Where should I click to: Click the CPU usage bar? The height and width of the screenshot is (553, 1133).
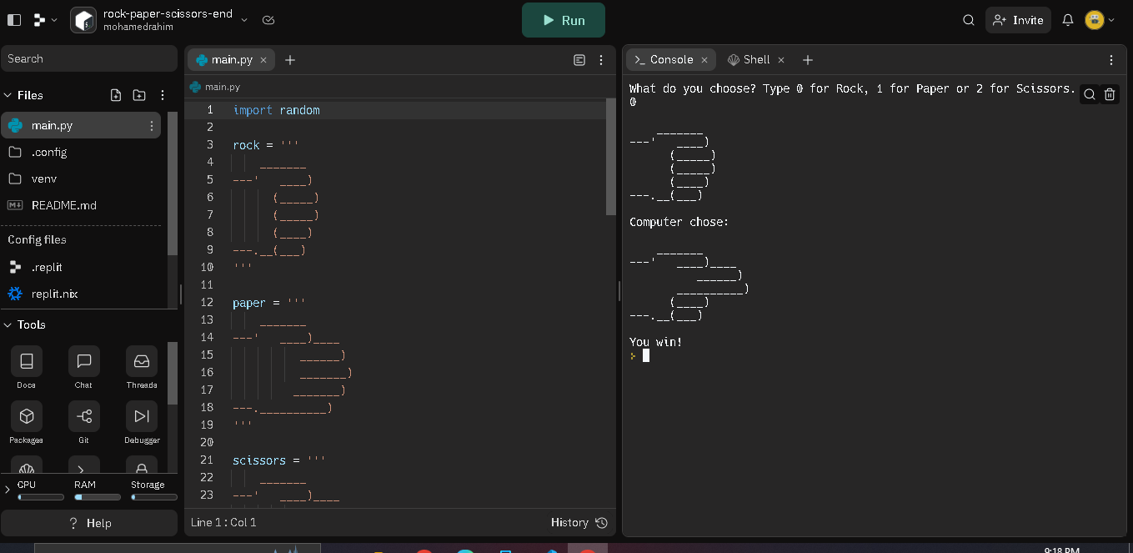[41, 497]
